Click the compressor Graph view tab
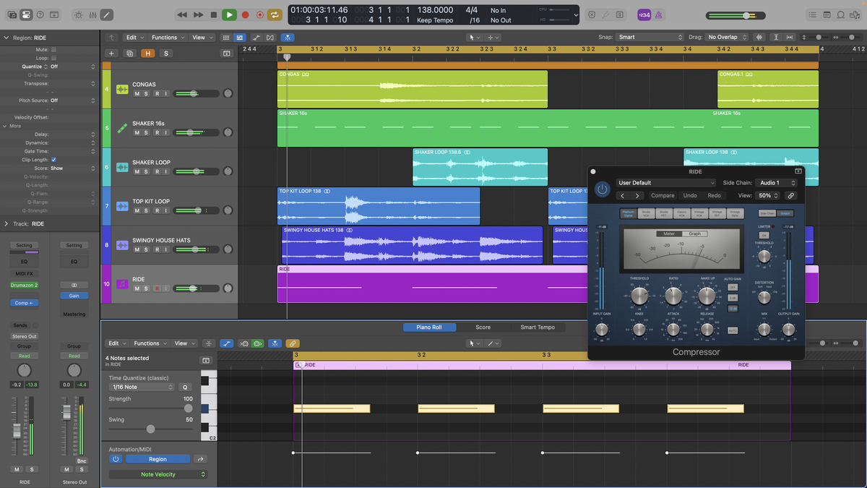This screenshot has width=867, height=488. (x=694, y=234)
